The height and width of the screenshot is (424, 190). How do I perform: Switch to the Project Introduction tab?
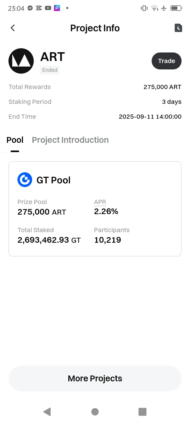[70, 140]
